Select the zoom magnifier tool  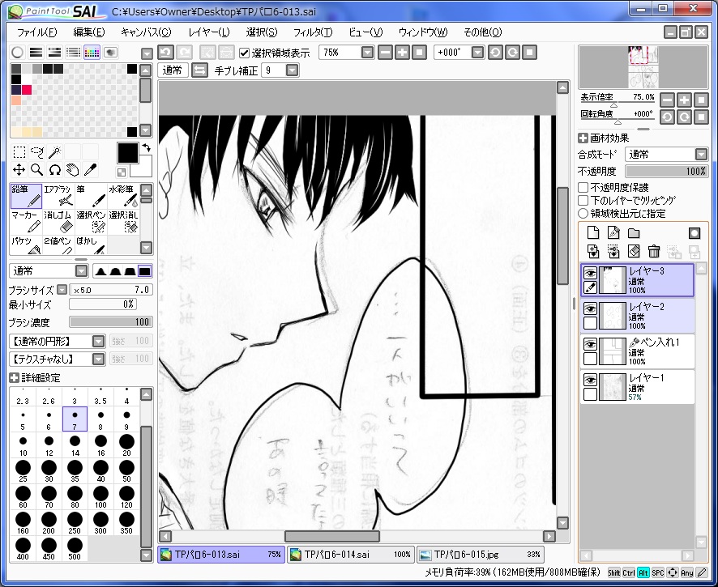(x=36, y=170)
